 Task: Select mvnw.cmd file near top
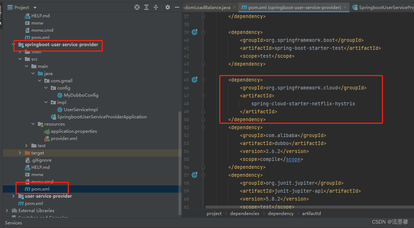pos(42,30)
